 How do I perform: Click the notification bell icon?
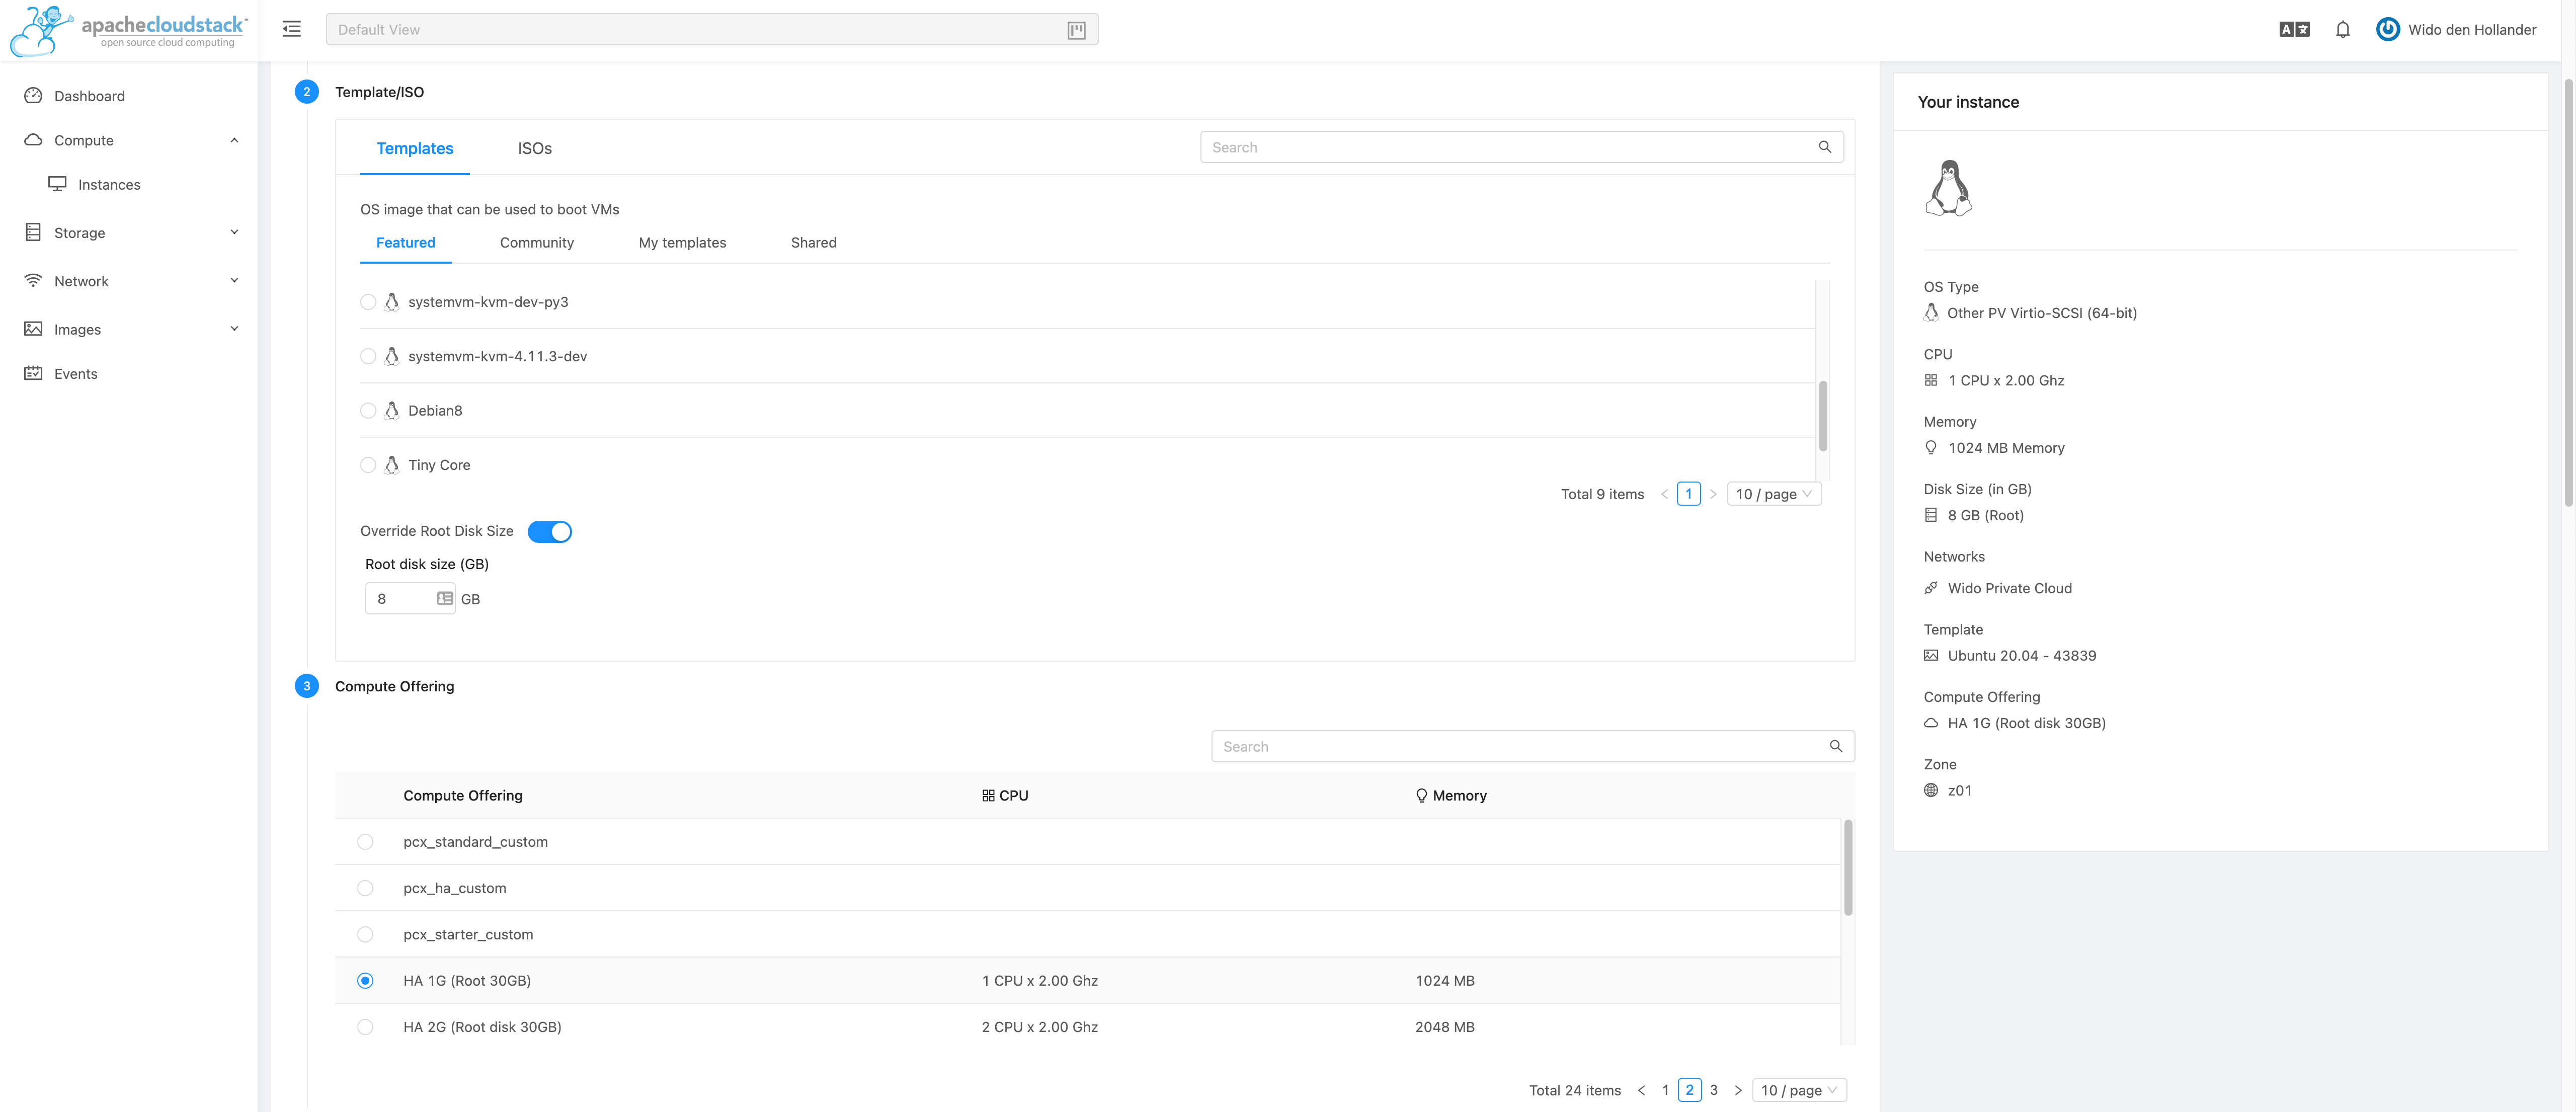[2342, 29]
